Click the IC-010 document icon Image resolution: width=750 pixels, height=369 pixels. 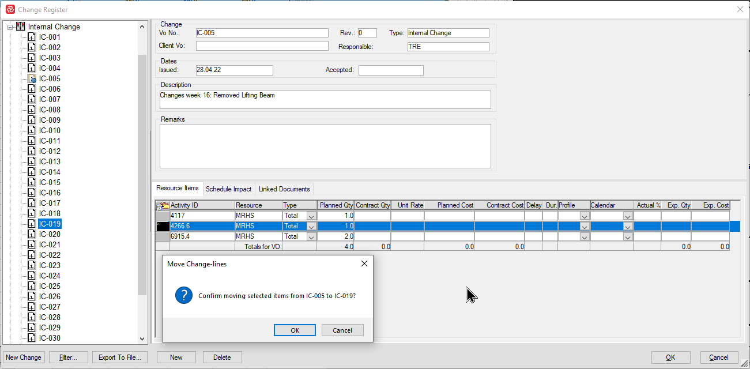pos(32,130)
